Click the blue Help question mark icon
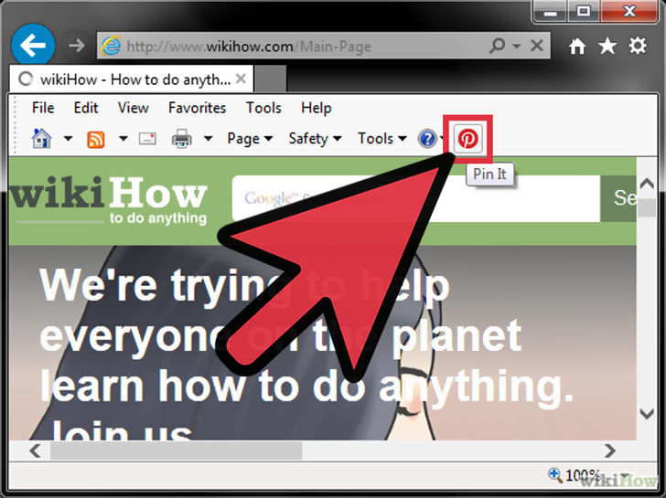The image size is (666, 498). tap(427, 139)
